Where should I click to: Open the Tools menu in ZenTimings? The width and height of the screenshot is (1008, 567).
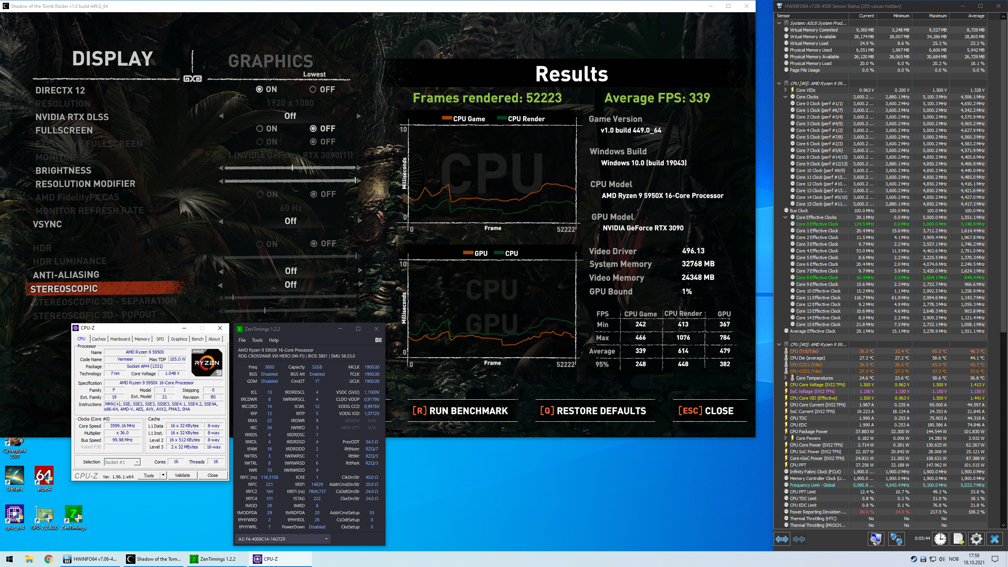257,340
